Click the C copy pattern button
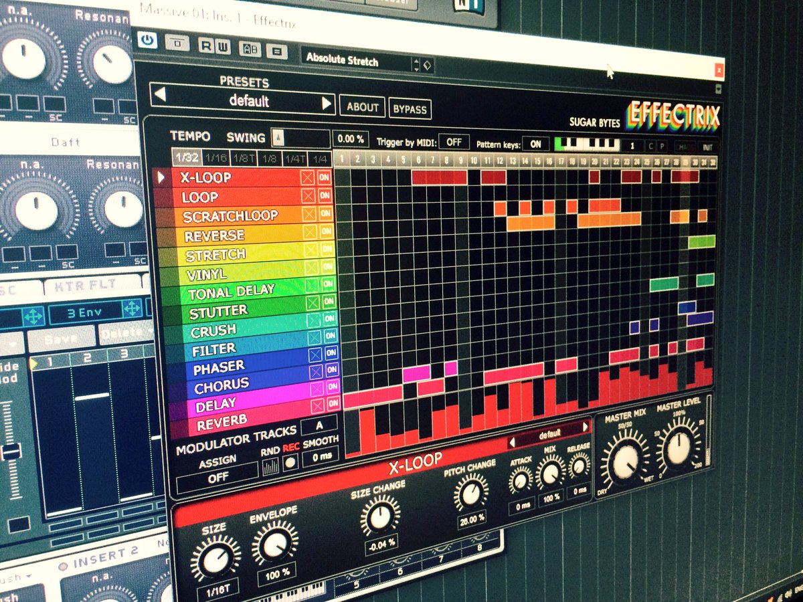This screenshot has height=602, width=803. (650, 146)
